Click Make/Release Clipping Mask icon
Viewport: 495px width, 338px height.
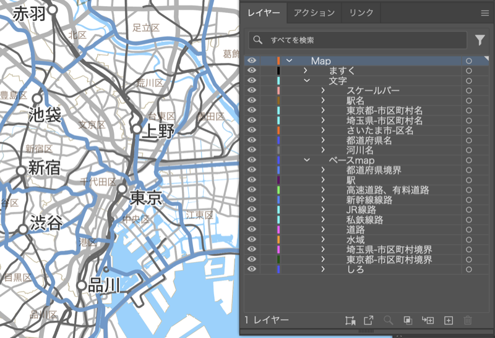click(x=408, y=320)
